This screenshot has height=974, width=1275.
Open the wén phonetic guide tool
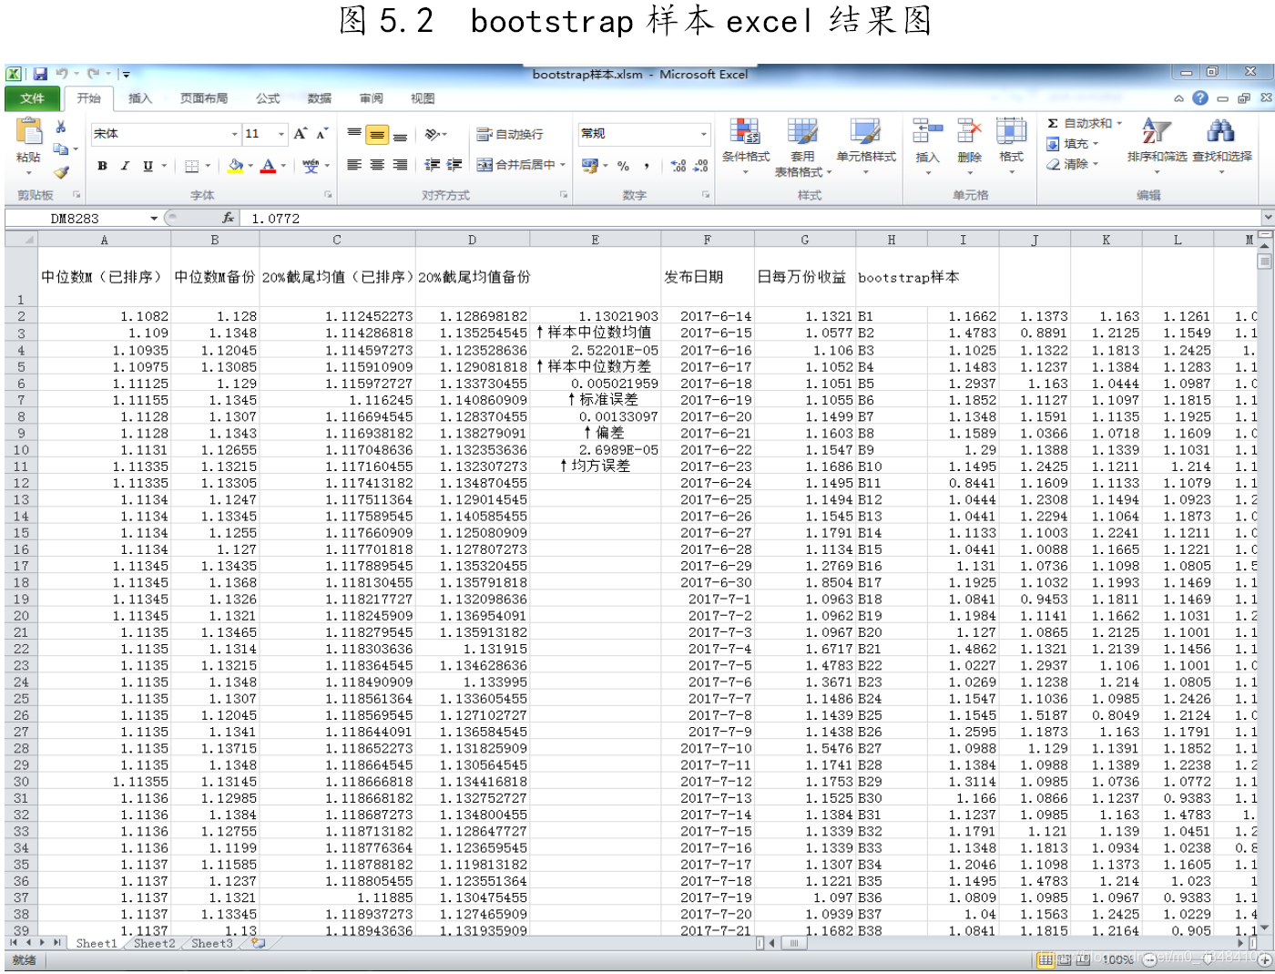(311, 166)
